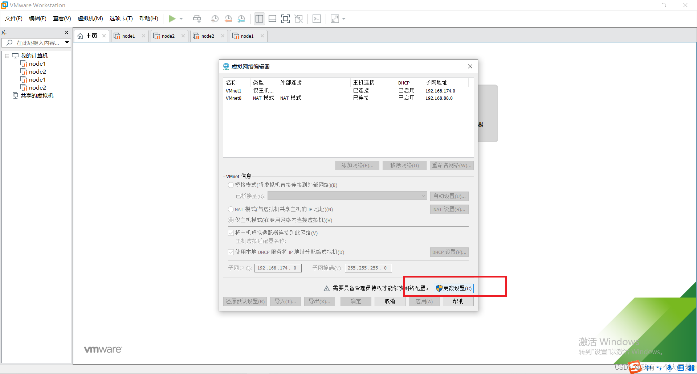Select the NAT 模式 radio button

231,209
